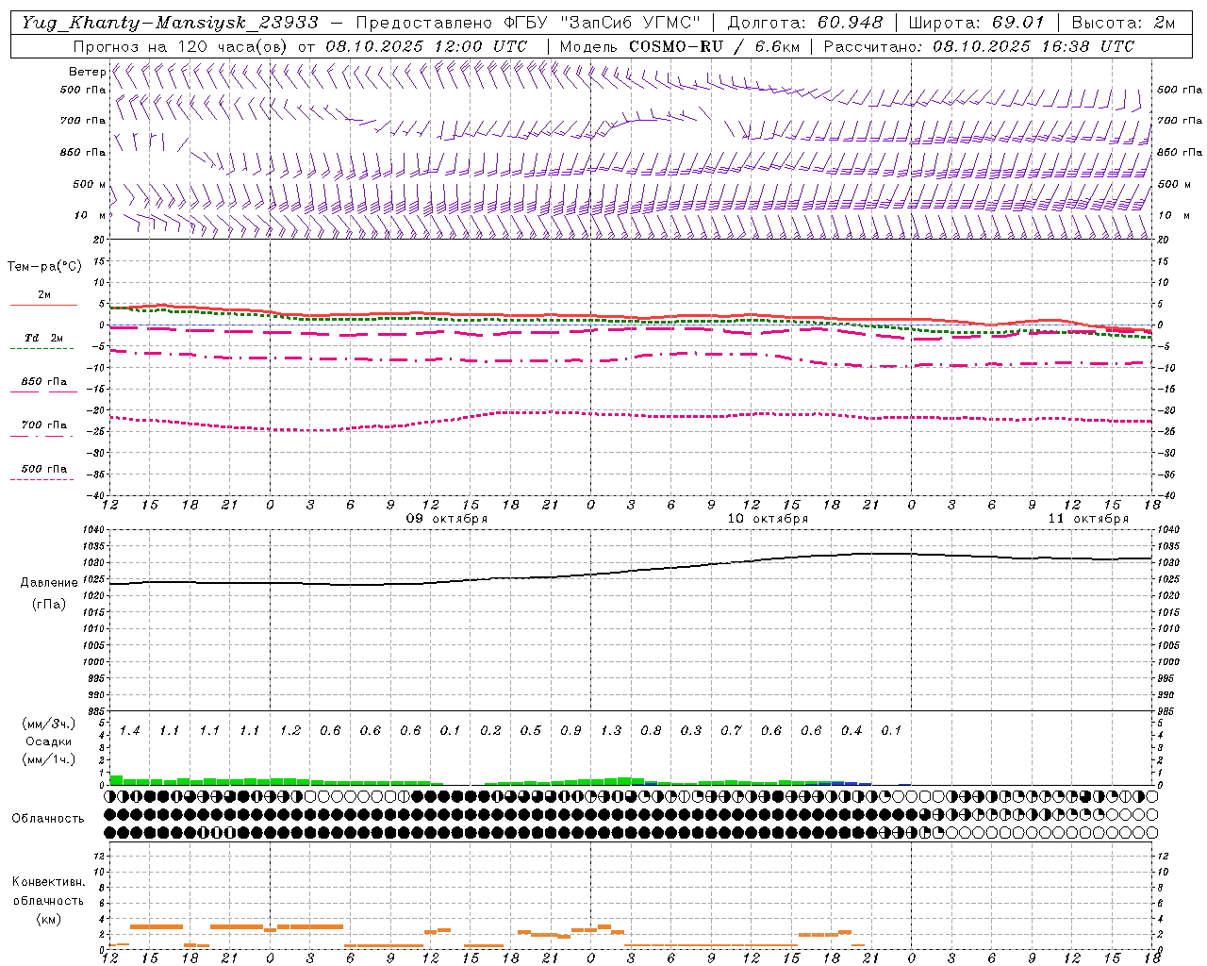Click the 0.2 precipitation value
Viewport: 1207px width, 966px height.
(x=490, y=731)
